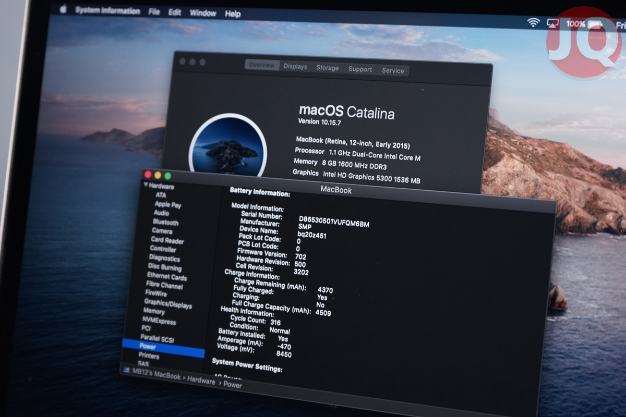This screenshot has height=417, width=626.
Task: Click the amperage value -470
Action: (x=284, y=346)
